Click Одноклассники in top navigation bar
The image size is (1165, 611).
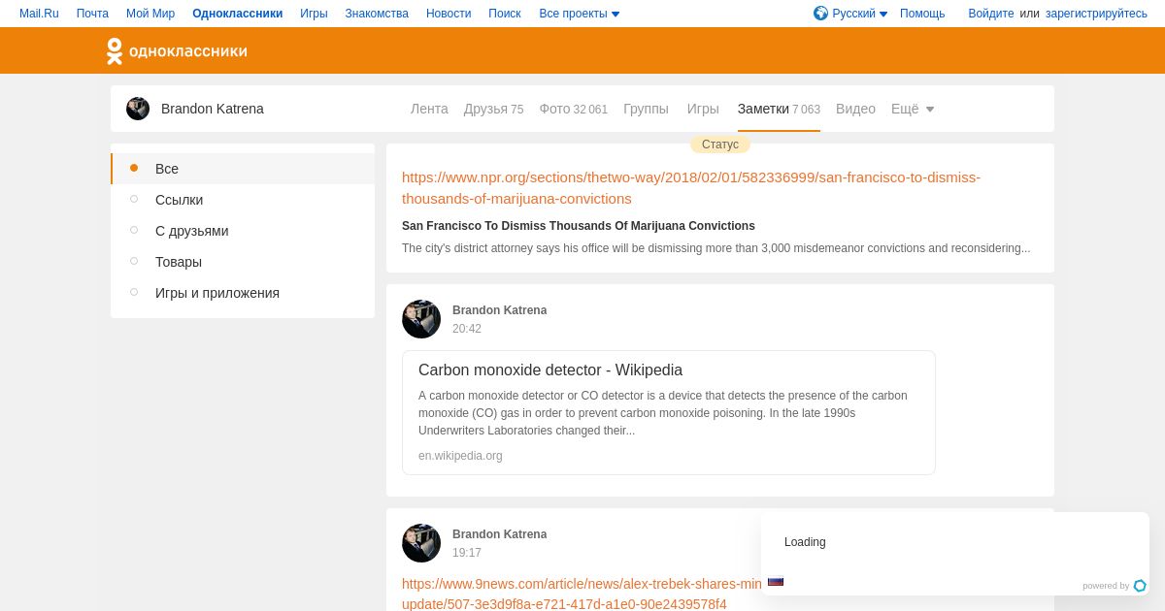pyautogui.click(x=238, y=14)
